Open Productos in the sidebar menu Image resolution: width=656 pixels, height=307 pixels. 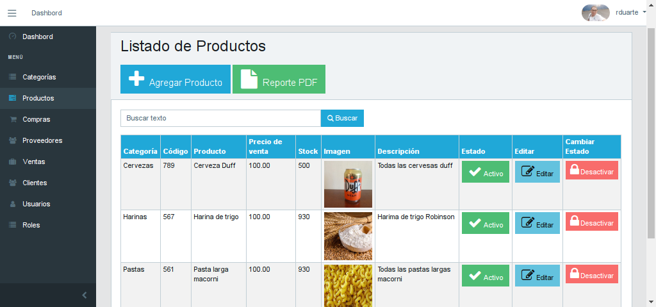(x=38, y=98)
